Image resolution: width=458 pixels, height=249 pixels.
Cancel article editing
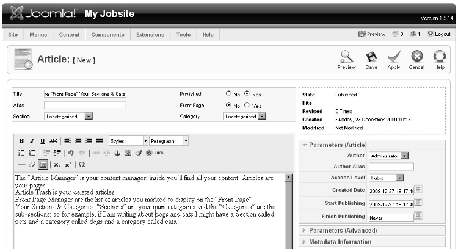pos(416,60)
